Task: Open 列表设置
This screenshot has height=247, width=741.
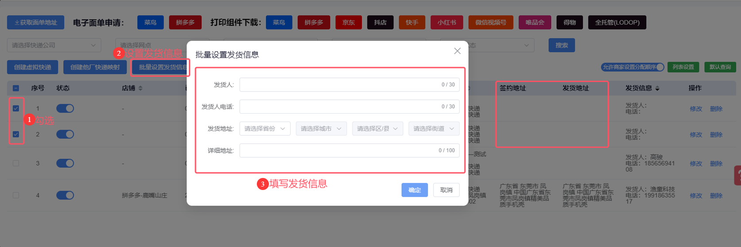Action: 683,67
